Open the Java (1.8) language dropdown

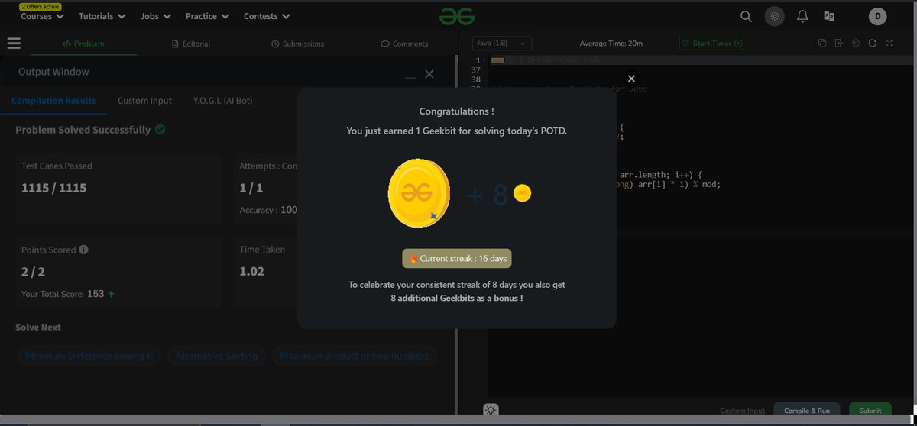[501, 44]
